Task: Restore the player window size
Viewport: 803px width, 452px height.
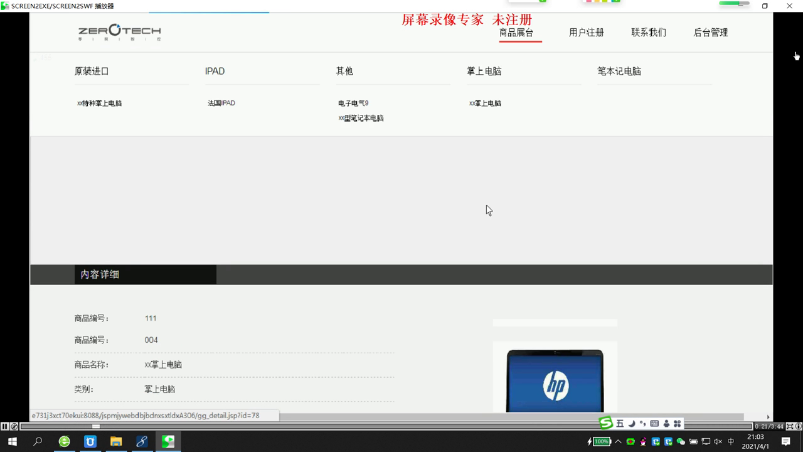Action: click(765, 6)
